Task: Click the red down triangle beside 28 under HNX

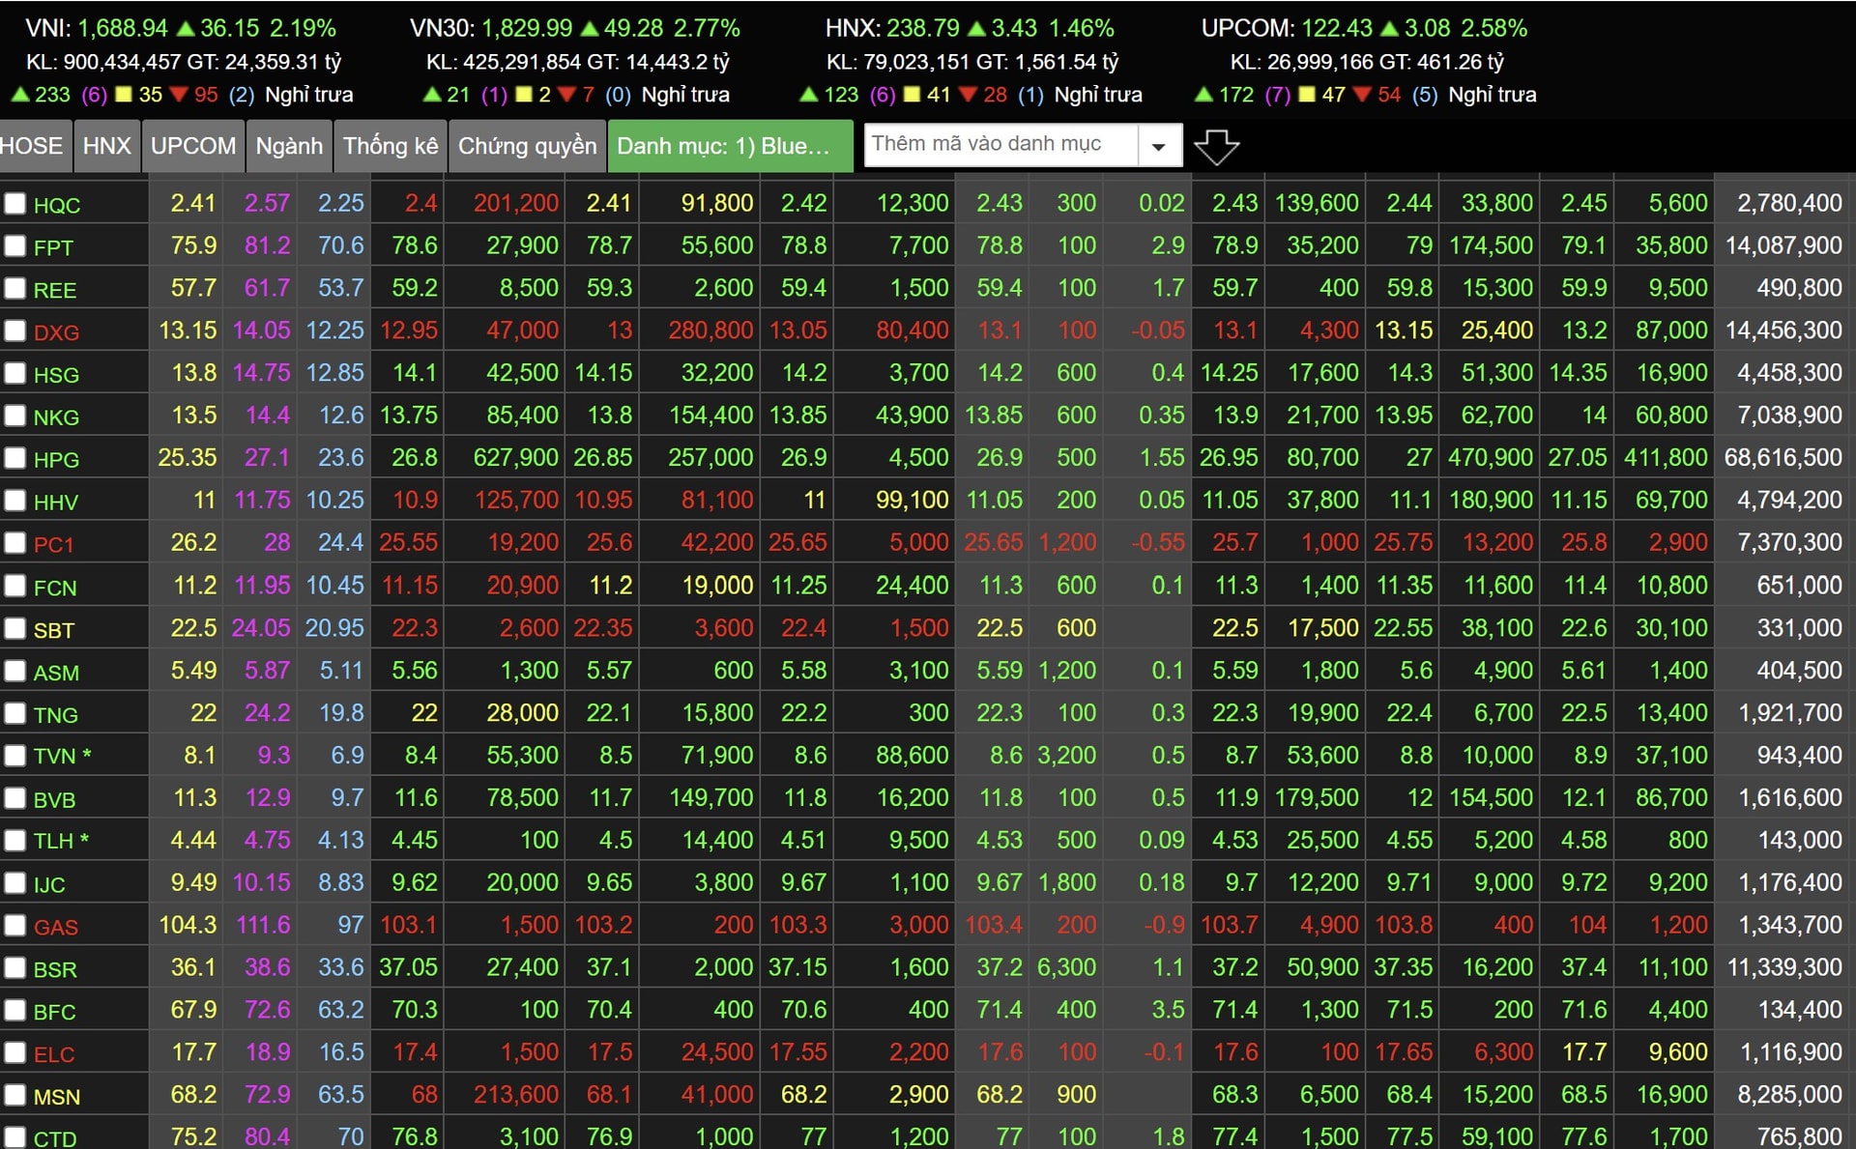Action: click(x=969, y=94)
